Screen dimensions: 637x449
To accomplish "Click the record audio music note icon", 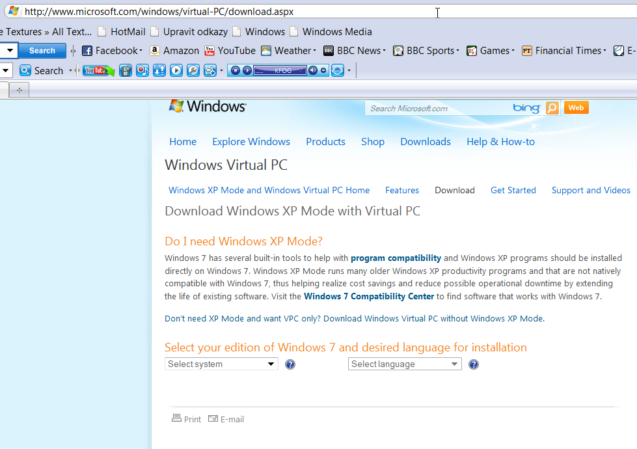I will [x=142, y=71].
